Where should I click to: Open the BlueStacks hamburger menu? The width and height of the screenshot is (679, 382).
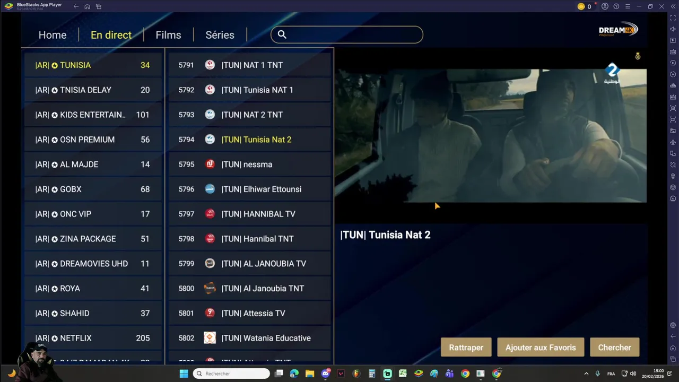click(x=628, y=6)
